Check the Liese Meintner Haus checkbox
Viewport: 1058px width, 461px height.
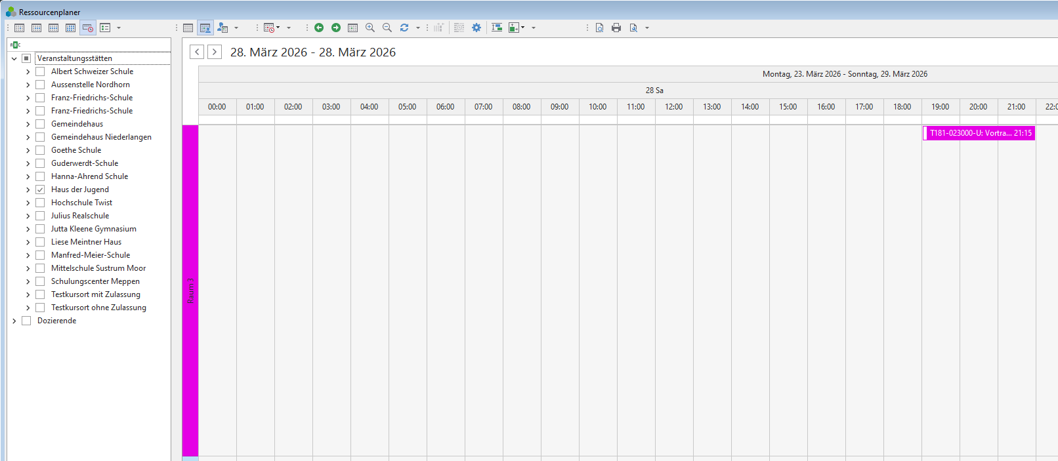(40, 242)
